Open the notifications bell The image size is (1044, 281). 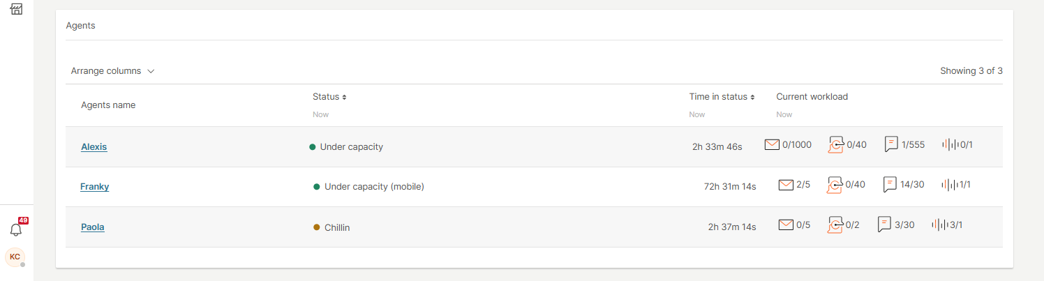[16, 229]
